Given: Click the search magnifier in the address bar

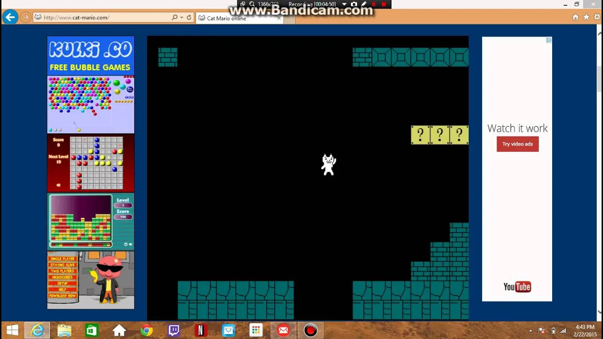Looking at the screenshot, I should tap(175, 17).
